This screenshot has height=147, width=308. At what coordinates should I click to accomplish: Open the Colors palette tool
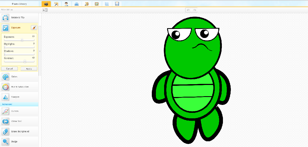[5, 77]
